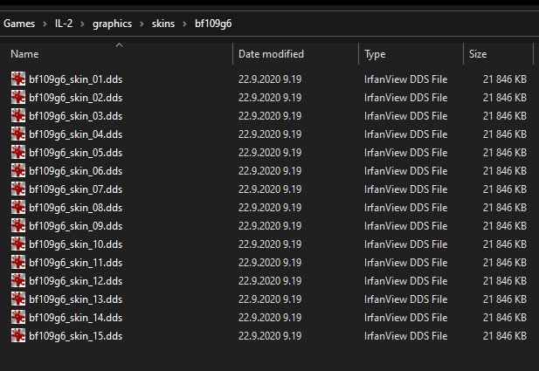Select file name bf109g6_skin_15.dds

(x=76, y=336)
